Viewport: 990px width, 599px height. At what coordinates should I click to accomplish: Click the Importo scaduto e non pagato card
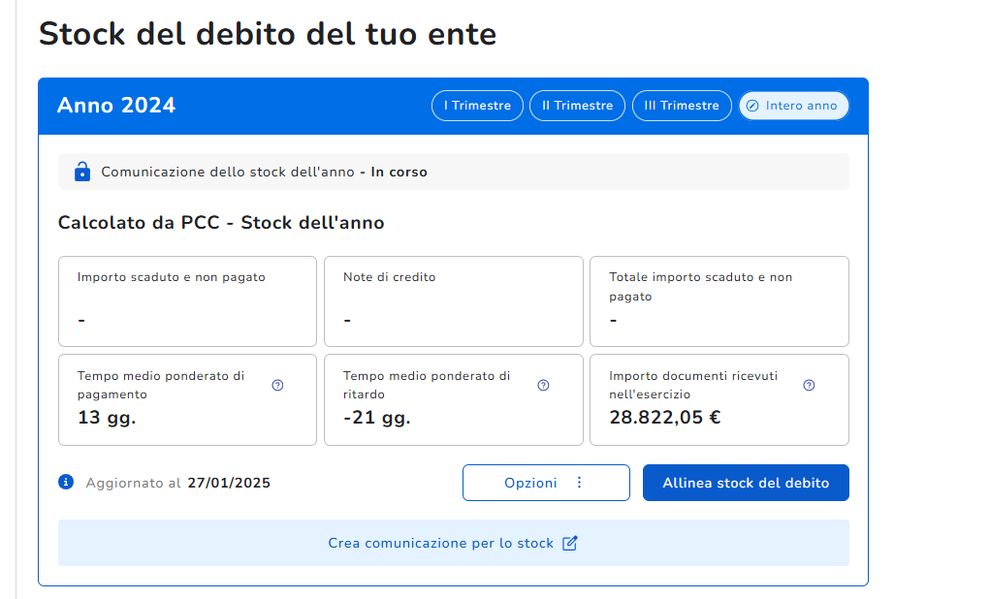pyautogui.click(x=187, y=301)
